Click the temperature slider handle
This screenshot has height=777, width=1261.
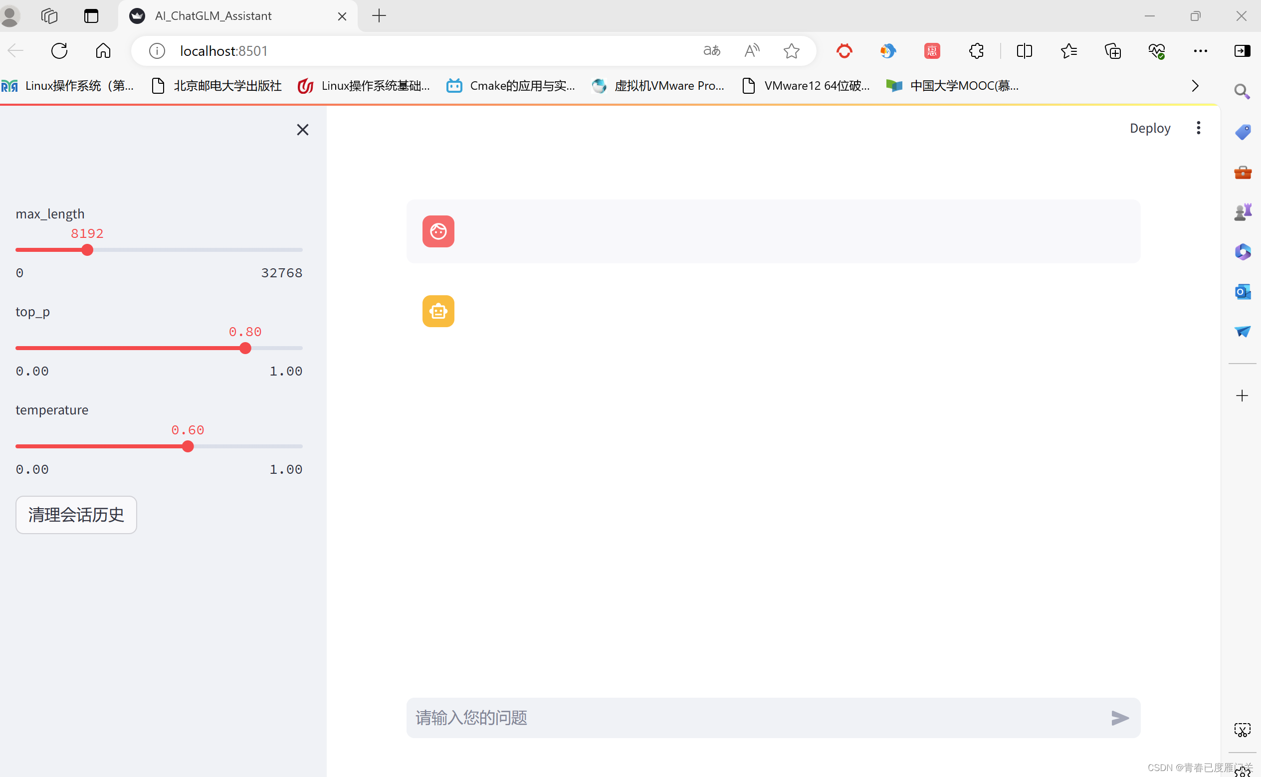(x=188, y=446)
